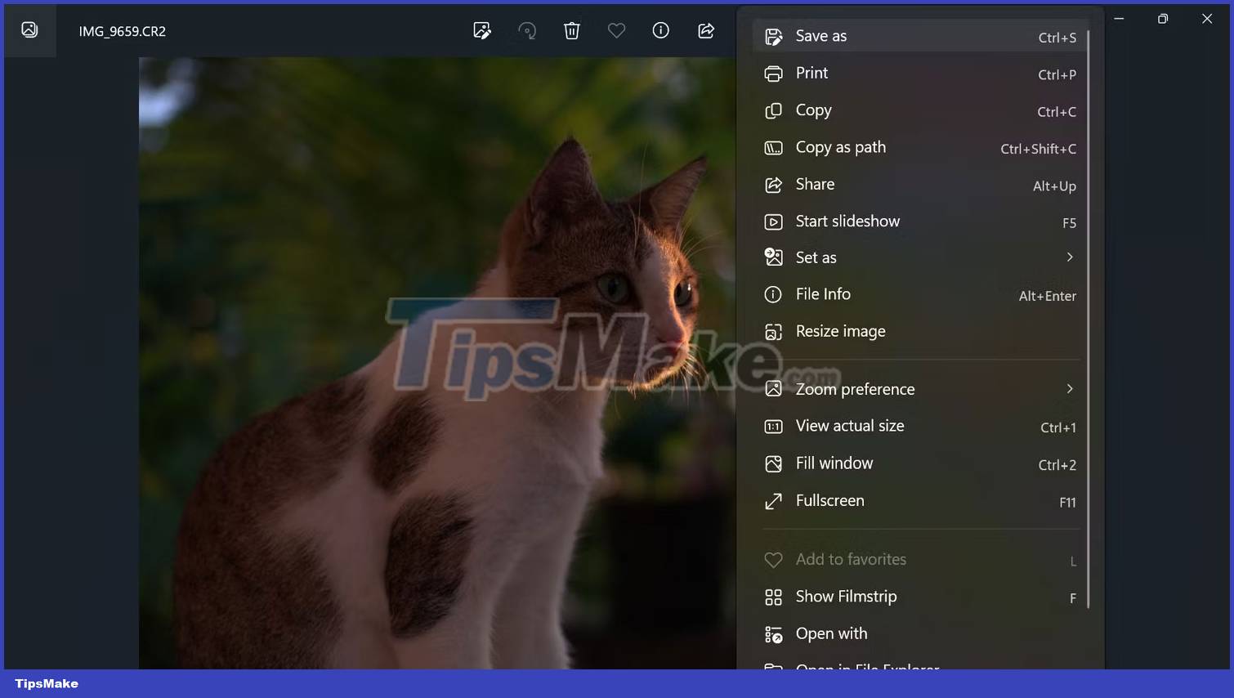The width and height of the screenshot is (1234, 698).
Task: Expand the Set as submenu arrow
Action: (1069, 257)
